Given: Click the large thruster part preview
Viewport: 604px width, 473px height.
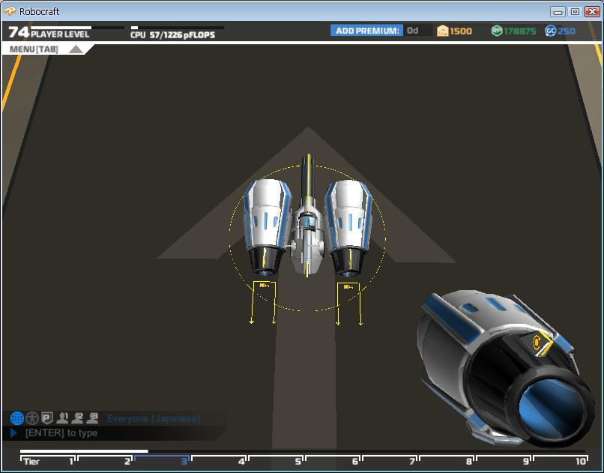Looking at the screenshot, I should [504, 368].
